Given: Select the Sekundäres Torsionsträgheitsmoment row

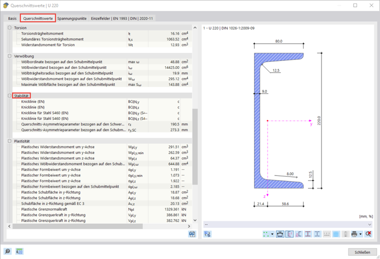Looking at the screenshot, I should click(x=102, y=39).
